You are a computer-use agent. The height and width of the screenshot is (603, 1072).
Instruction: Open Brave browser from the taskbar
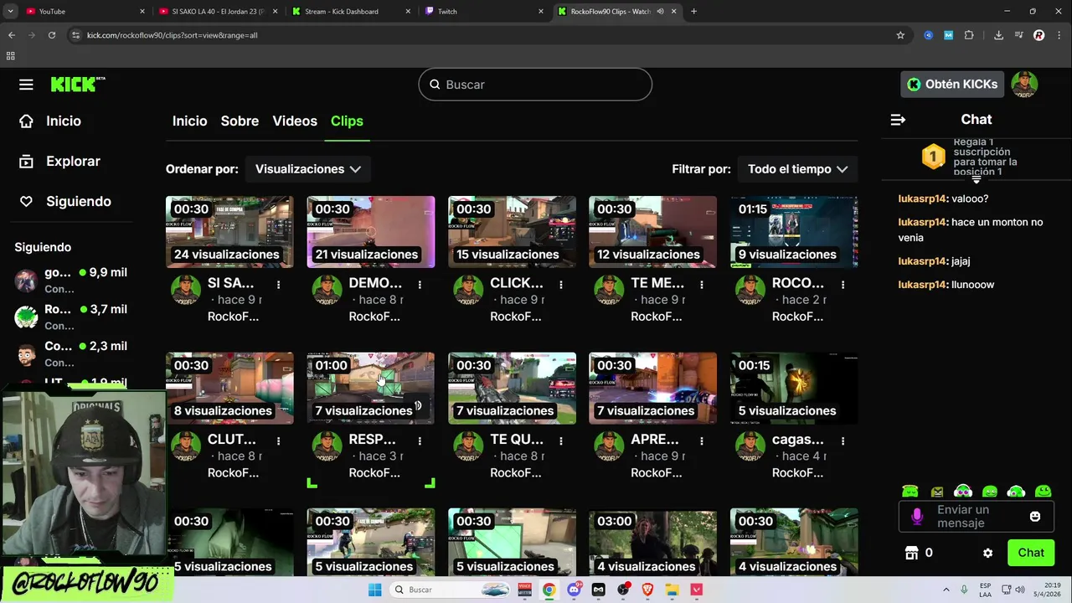(647, 590)
